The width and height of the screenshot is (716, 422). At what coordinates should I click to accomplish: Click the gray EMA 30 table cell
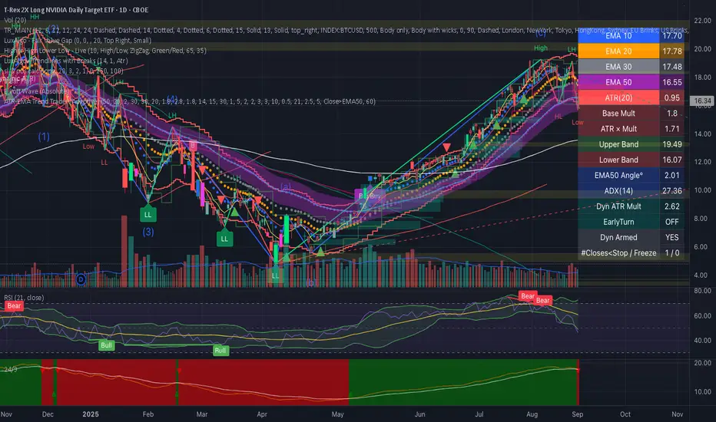click(x=618, y=67)
